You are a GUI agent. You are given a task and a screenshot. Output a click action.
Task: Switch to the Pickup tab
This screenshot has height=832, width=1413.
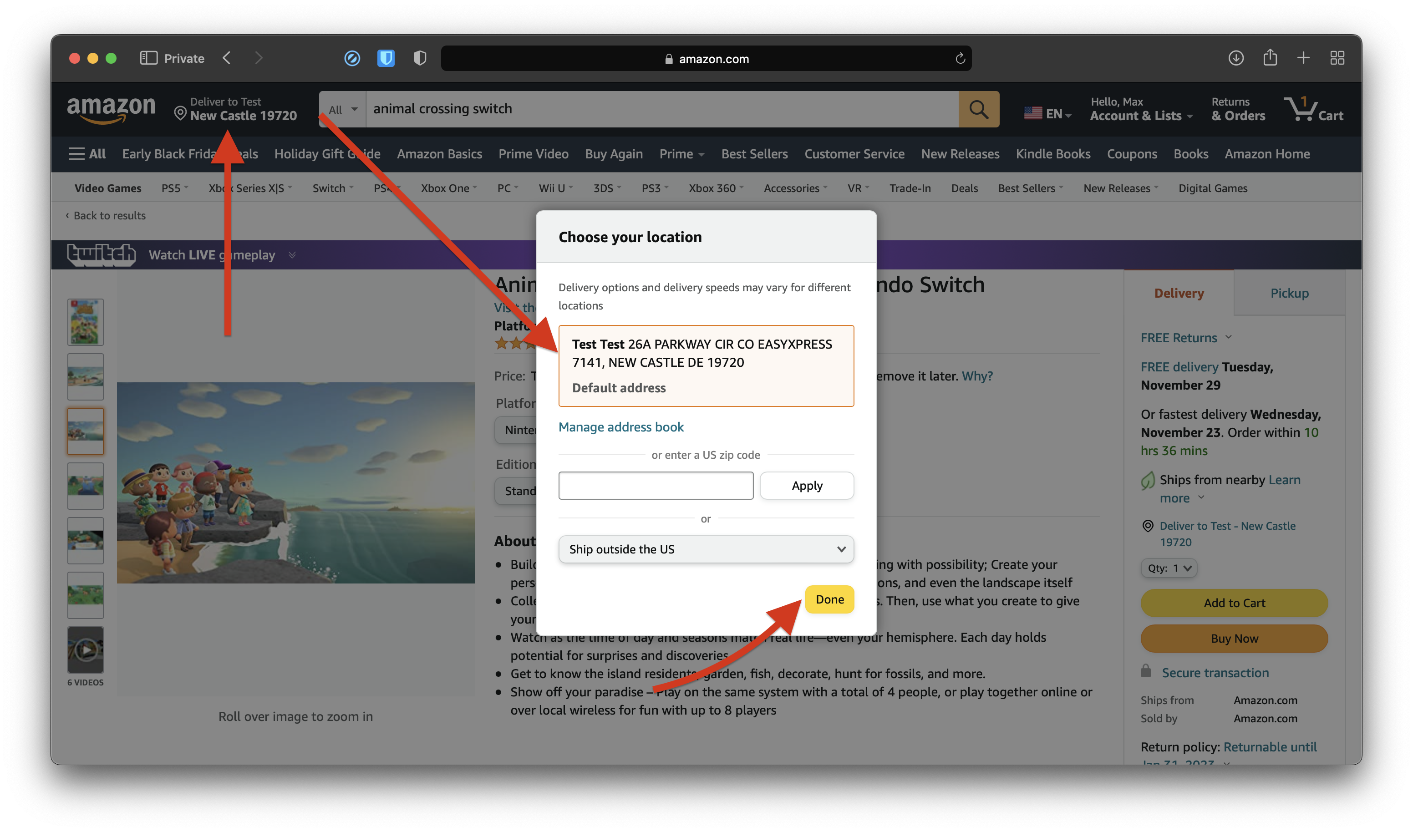pyautogui.click(x=1289, y=293)
